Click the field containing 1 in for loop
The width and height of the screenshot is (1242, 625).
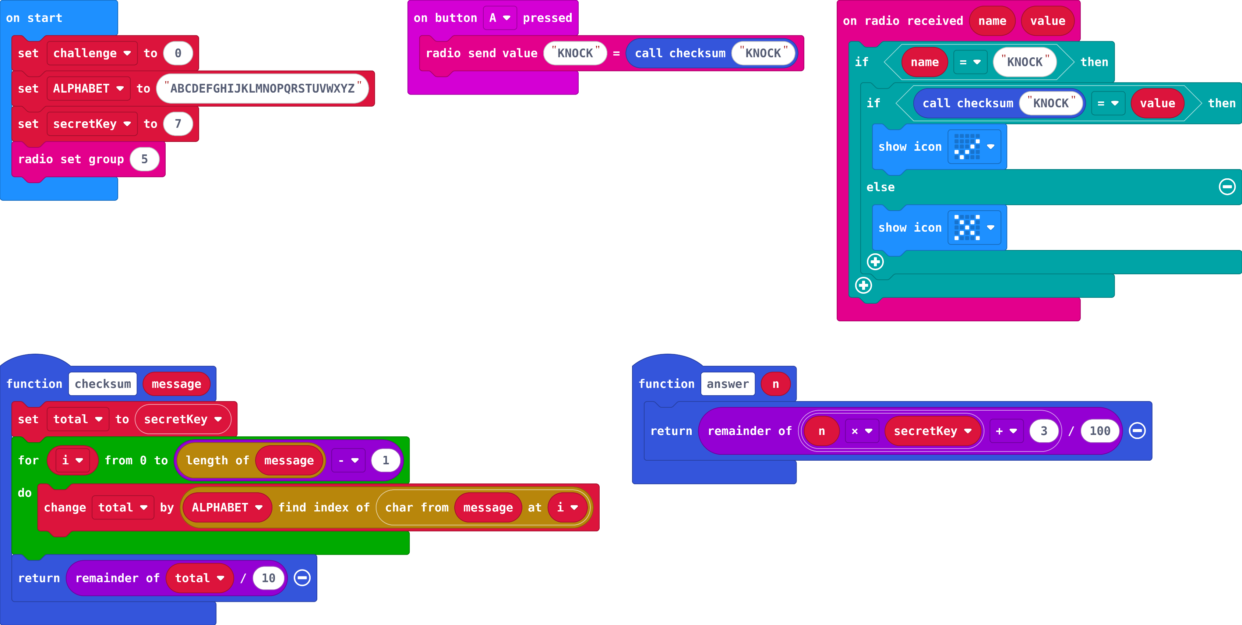click(386, 461)
